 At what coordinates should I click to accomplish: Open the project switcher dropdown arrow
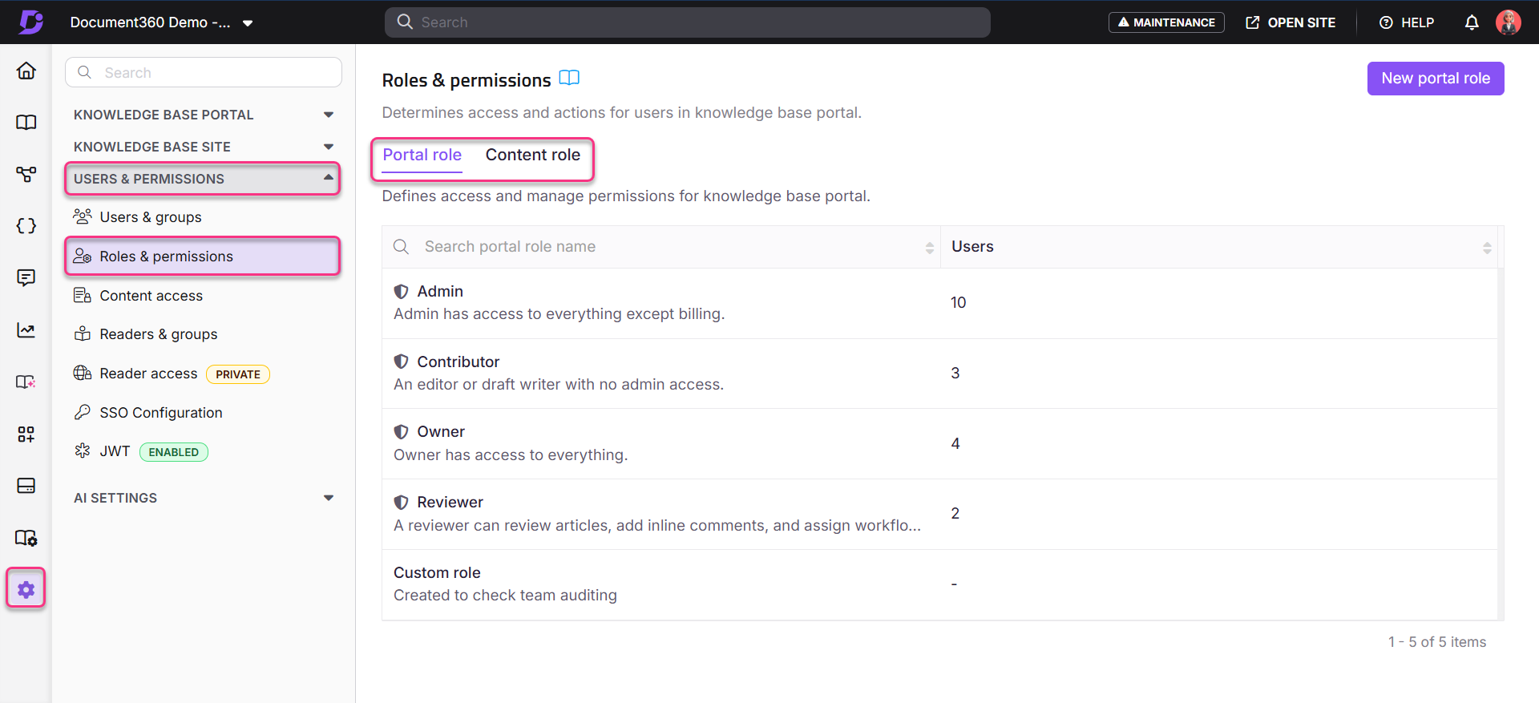coord(248,23)
